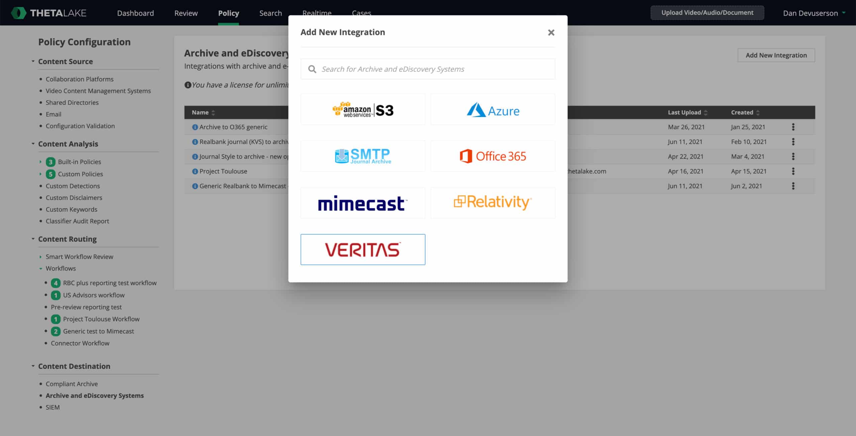Open the Review tab
This screenshot has height=436, width=856.
[186, 13]
